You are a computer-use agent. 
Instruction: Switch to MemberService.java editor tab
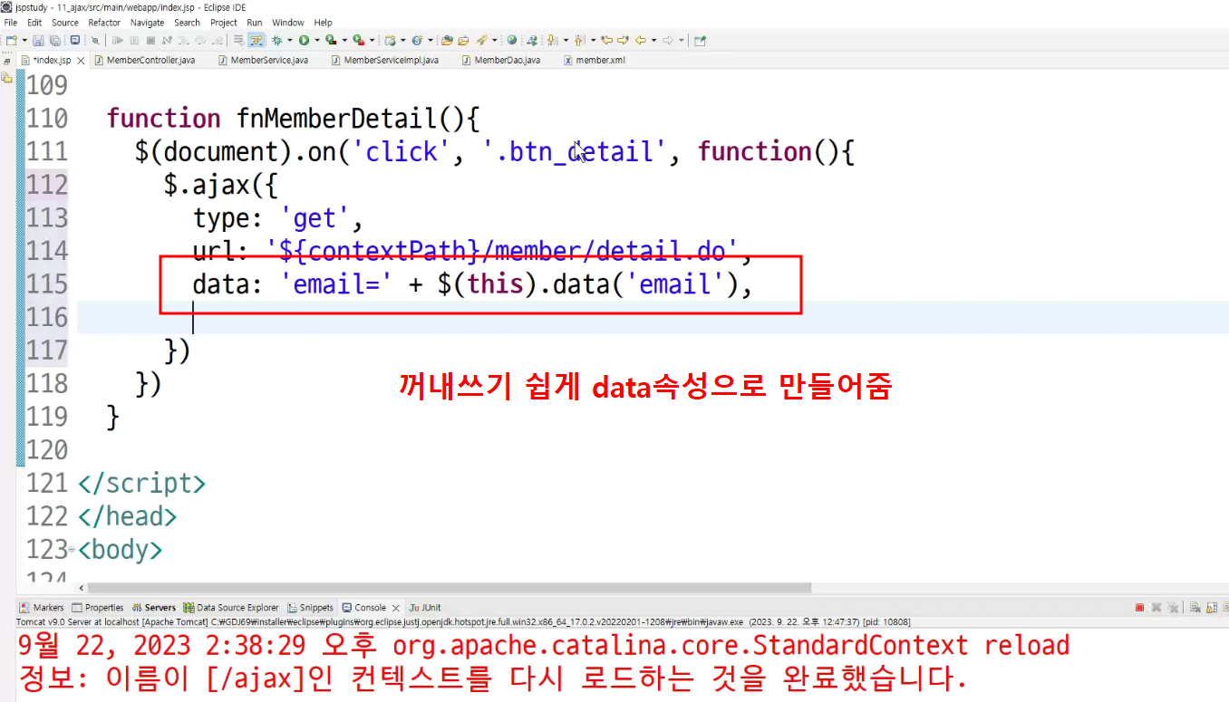point(263,61)
